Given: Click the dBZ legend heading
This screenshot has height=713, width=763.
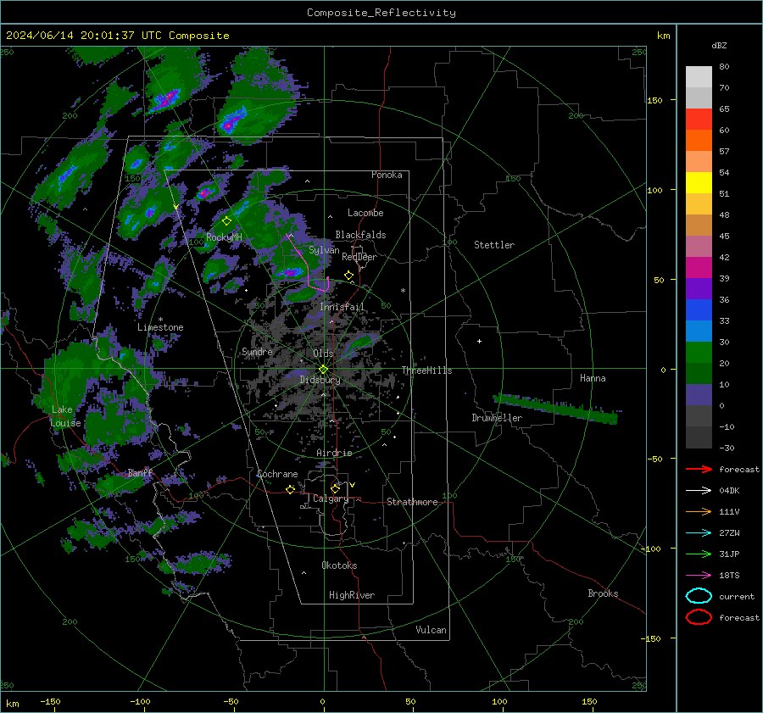Looking at the screenshot, I should 719,45.
